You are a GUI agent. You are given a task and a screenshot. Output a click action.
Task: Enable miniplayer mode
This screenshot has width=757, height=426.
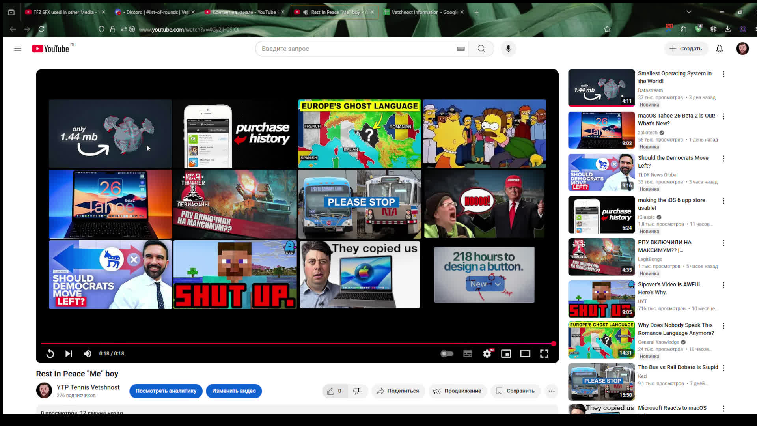pos(506,353)
